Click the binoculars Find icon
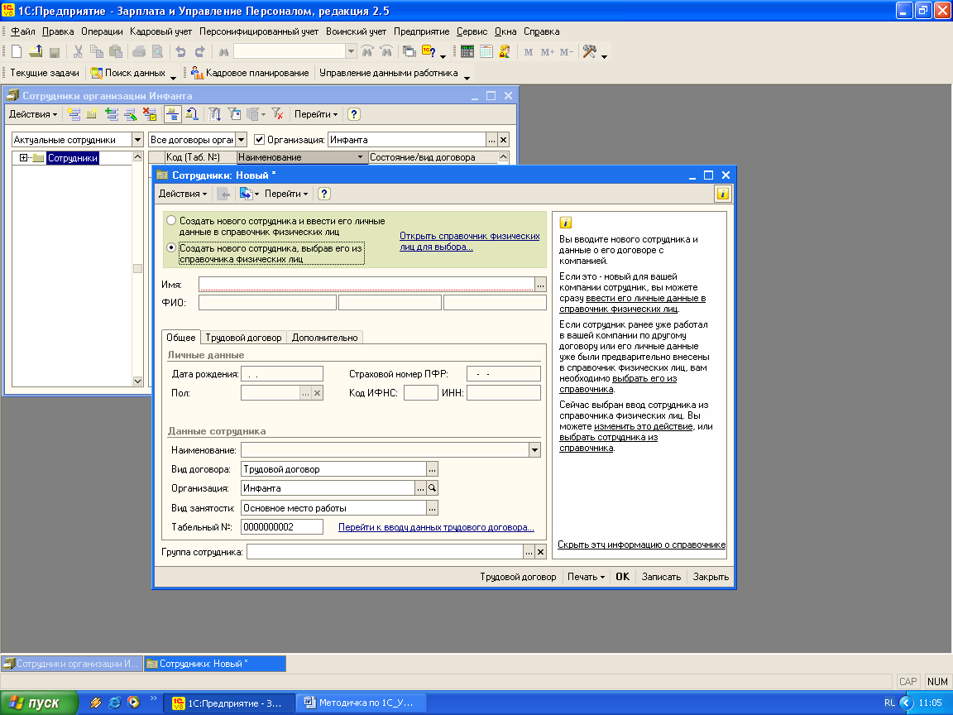This screenshot has width=953, height=715. [x=223, y=51]
